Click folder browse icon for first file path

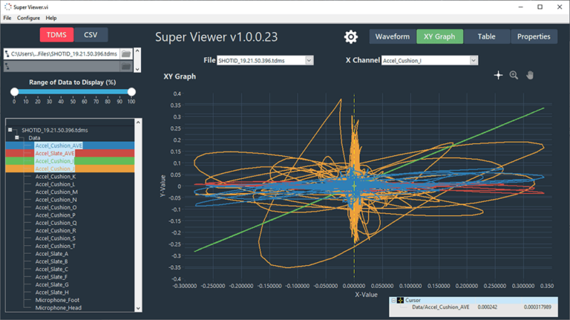(125, 54)
